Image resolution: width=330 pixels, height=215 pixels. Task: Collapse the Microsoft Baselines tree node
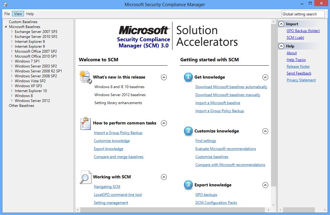[6, 27]
